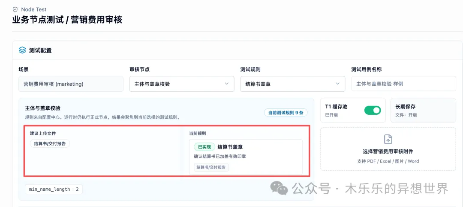
Task: Click the WeChat logo in the watermark
Action: [279, 188]
